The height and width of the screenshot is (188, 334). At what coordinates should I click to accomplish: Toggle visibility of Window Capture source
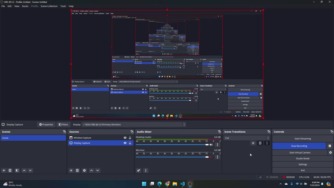click(125, 138)
